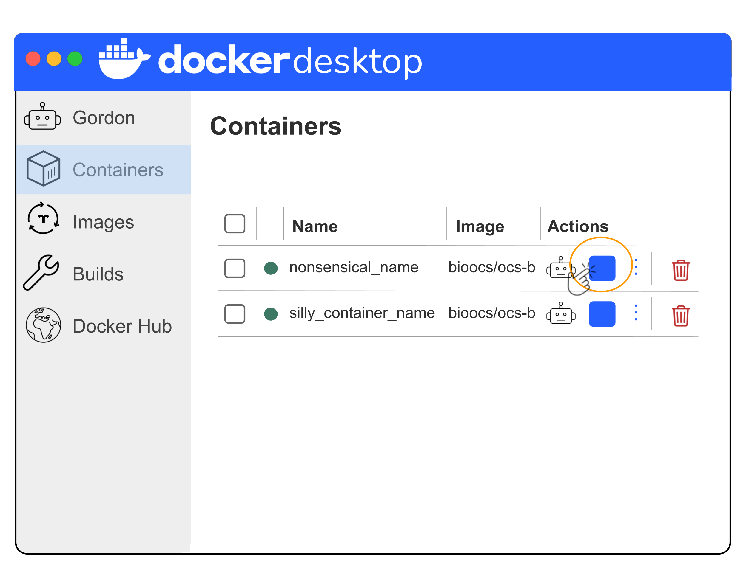Screen dimensions: 746x582
Task: Check the box for nonsensical_name container
Action: click(x=235, y=269)
